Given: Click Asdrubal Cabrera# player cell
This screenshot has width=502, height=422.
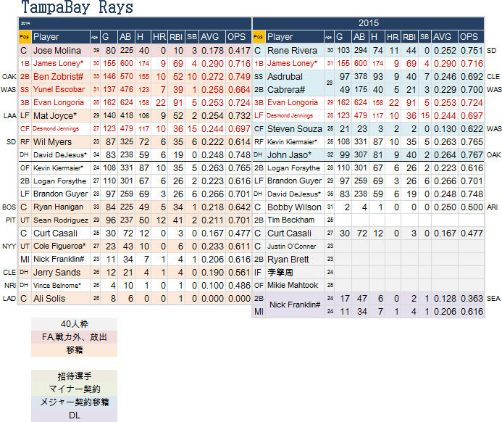Looking at the screenshot, I should tap(295, 83).
